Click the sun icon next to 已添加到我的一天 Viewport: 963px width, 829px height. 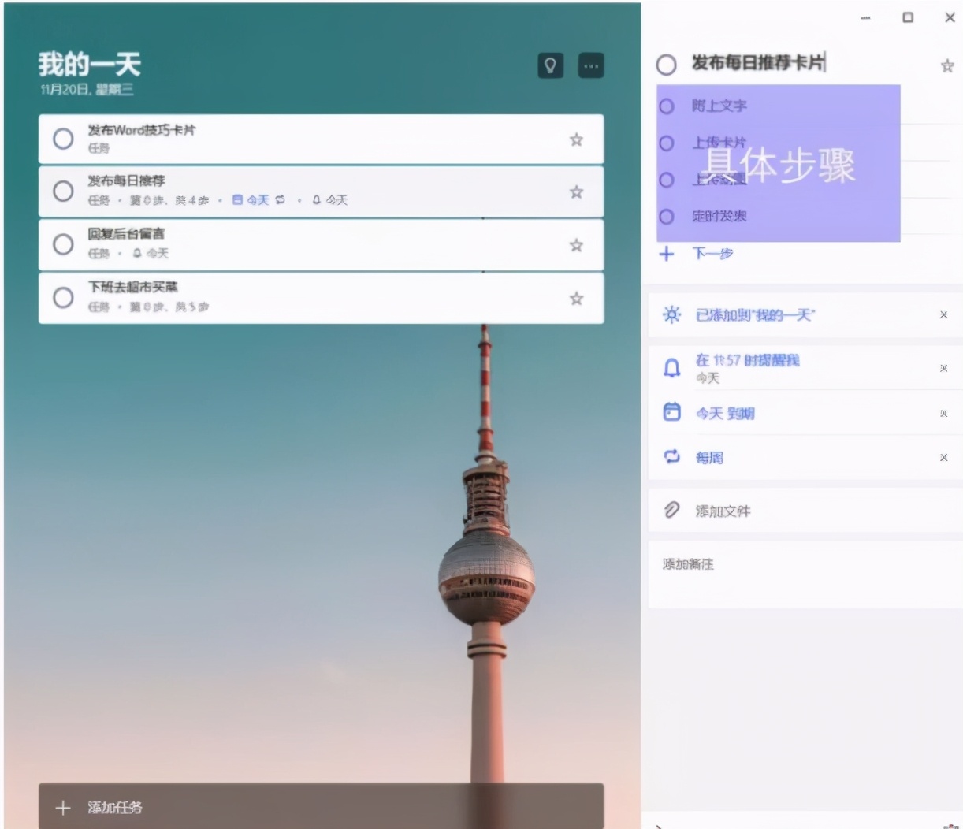pyautogui.click(x=671, y=314)
